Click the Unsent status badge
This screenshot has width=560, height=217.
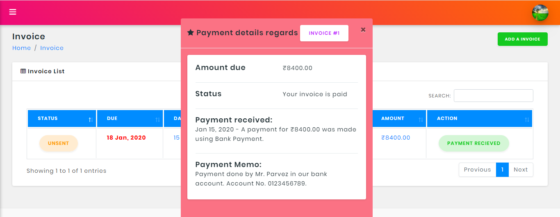pos(58,143)
